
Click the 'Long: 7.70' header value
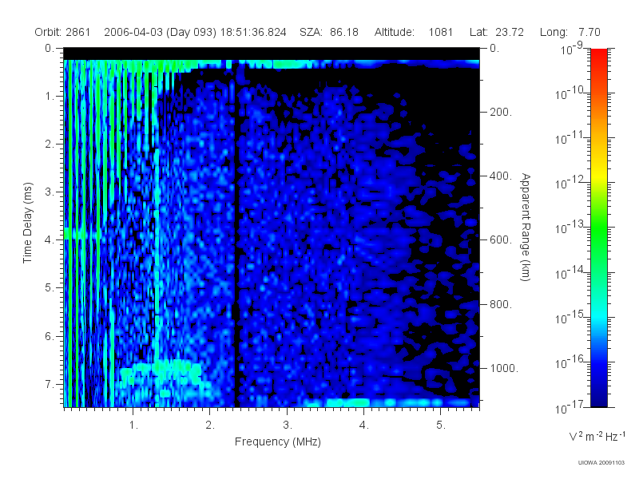point(570,33)
